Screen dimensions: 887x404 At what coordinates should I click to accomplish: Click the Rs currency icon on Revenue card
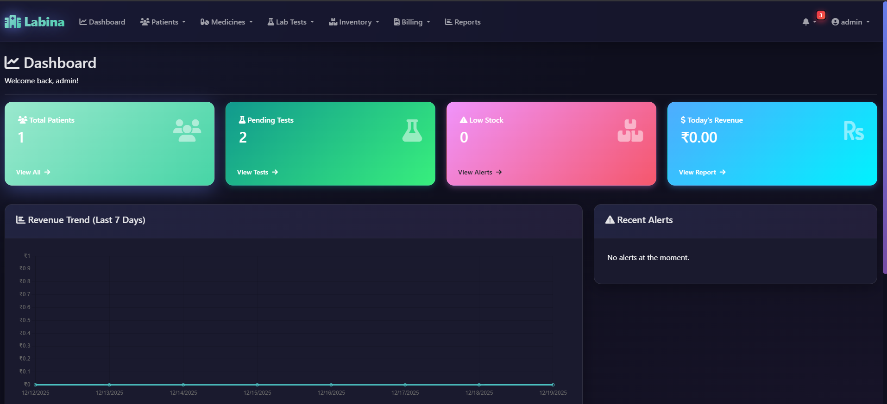coord(853,131)
